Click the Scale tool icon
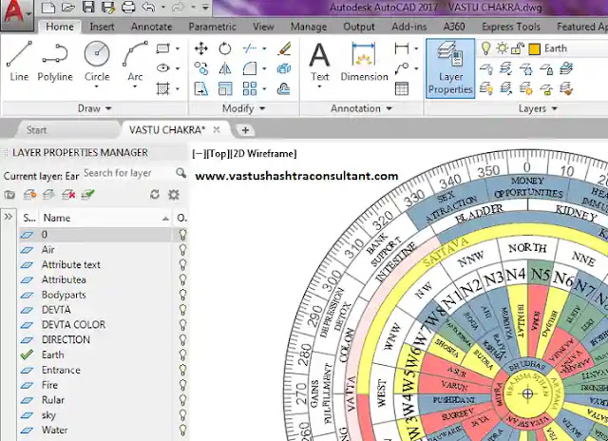 (x=225, y=88)
